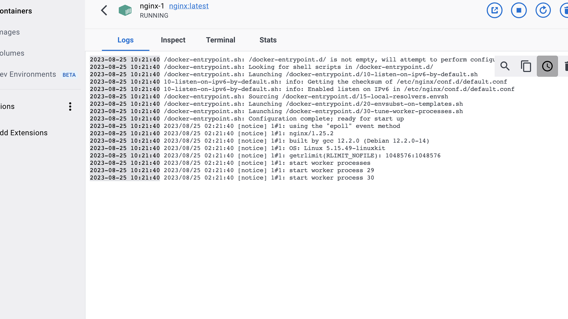The image size is (568, 319).
Task: Switch to the Inspect tab
Action: pyautogui.click(x=173, y=40)
